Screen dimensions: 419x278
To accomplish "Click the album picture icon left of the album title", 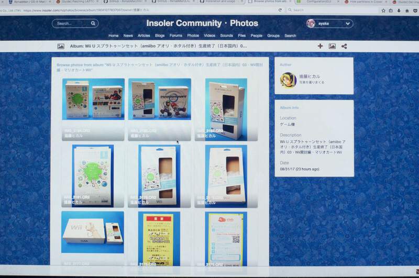I will (61, 46).
